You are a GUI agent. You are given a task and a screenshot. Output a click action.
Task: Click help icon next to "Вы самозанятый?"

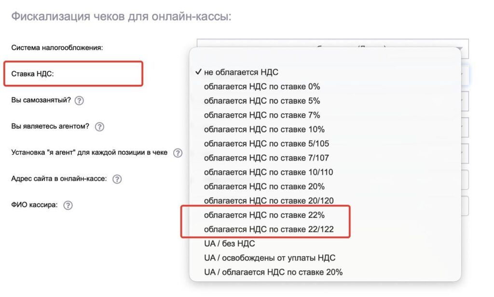point(80,101)
